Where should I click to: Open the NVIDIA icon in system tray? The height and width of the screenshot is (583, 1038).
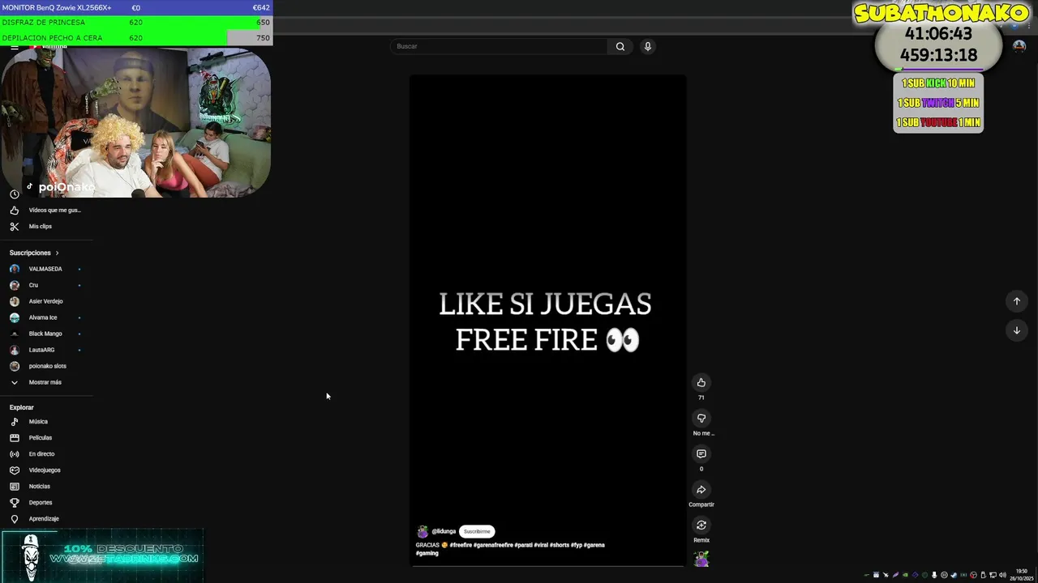(905, 575)
